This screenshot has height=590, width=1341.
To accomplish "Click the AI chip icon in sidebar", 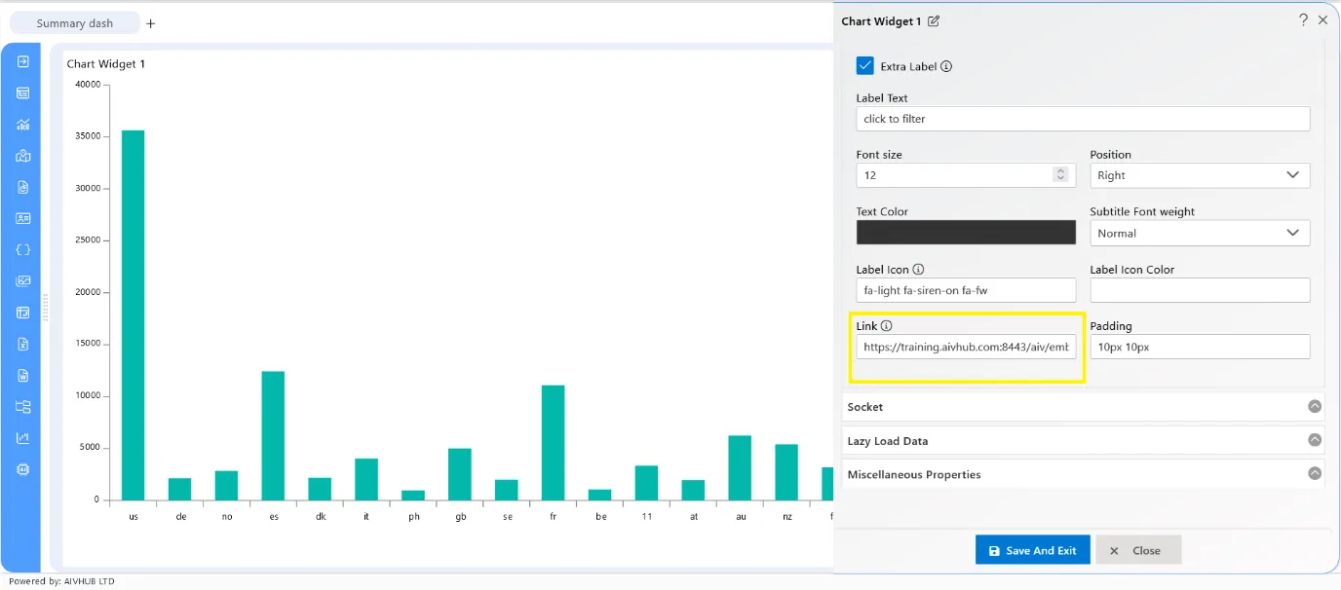I will 22,469.
